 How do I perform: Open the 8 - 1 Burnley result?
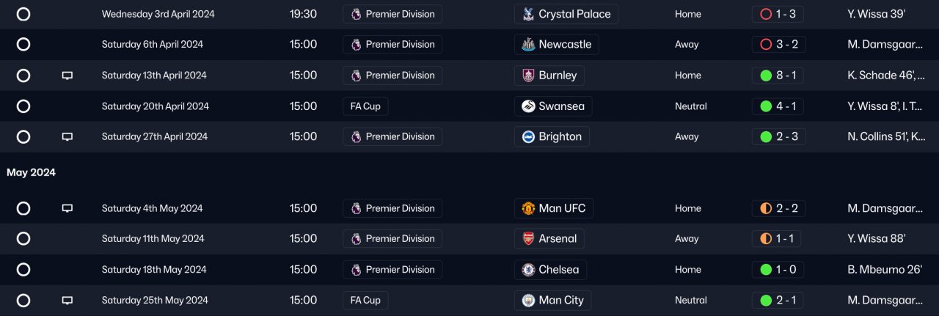pyautogui.click(x=778, y=76)
